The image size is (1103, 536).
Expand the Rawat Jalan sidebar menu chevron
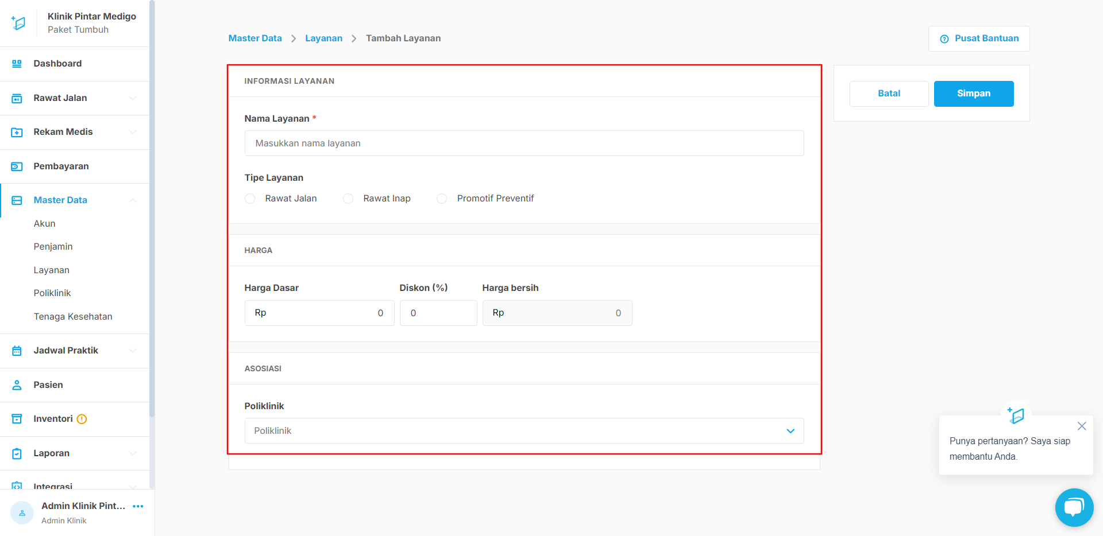coord(133,98)
